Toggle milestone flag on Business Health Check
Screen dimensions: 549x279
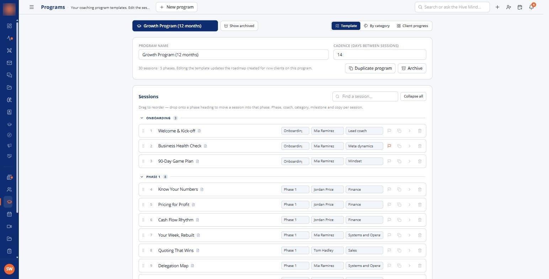coord(389,146)
